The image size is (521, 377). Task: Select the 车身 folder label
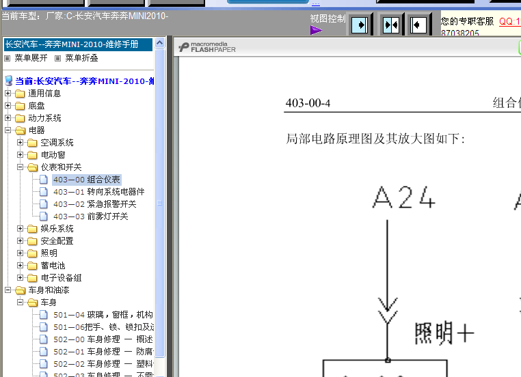[x=49, y=303]
